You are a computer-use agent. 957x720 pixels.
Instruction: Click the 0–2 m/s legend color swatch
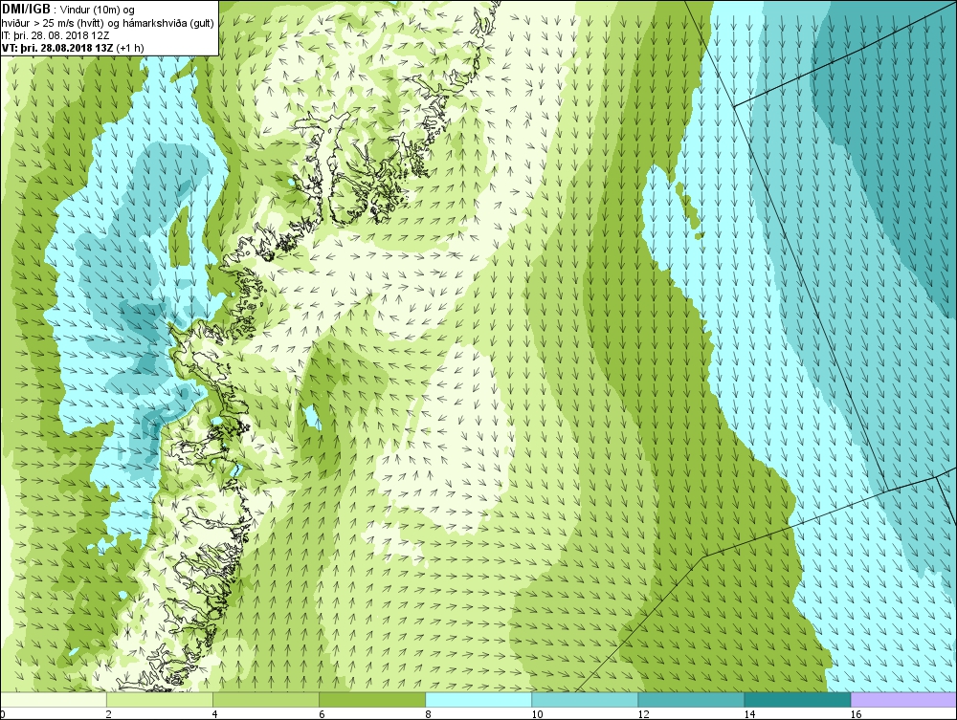coord(53,700)
